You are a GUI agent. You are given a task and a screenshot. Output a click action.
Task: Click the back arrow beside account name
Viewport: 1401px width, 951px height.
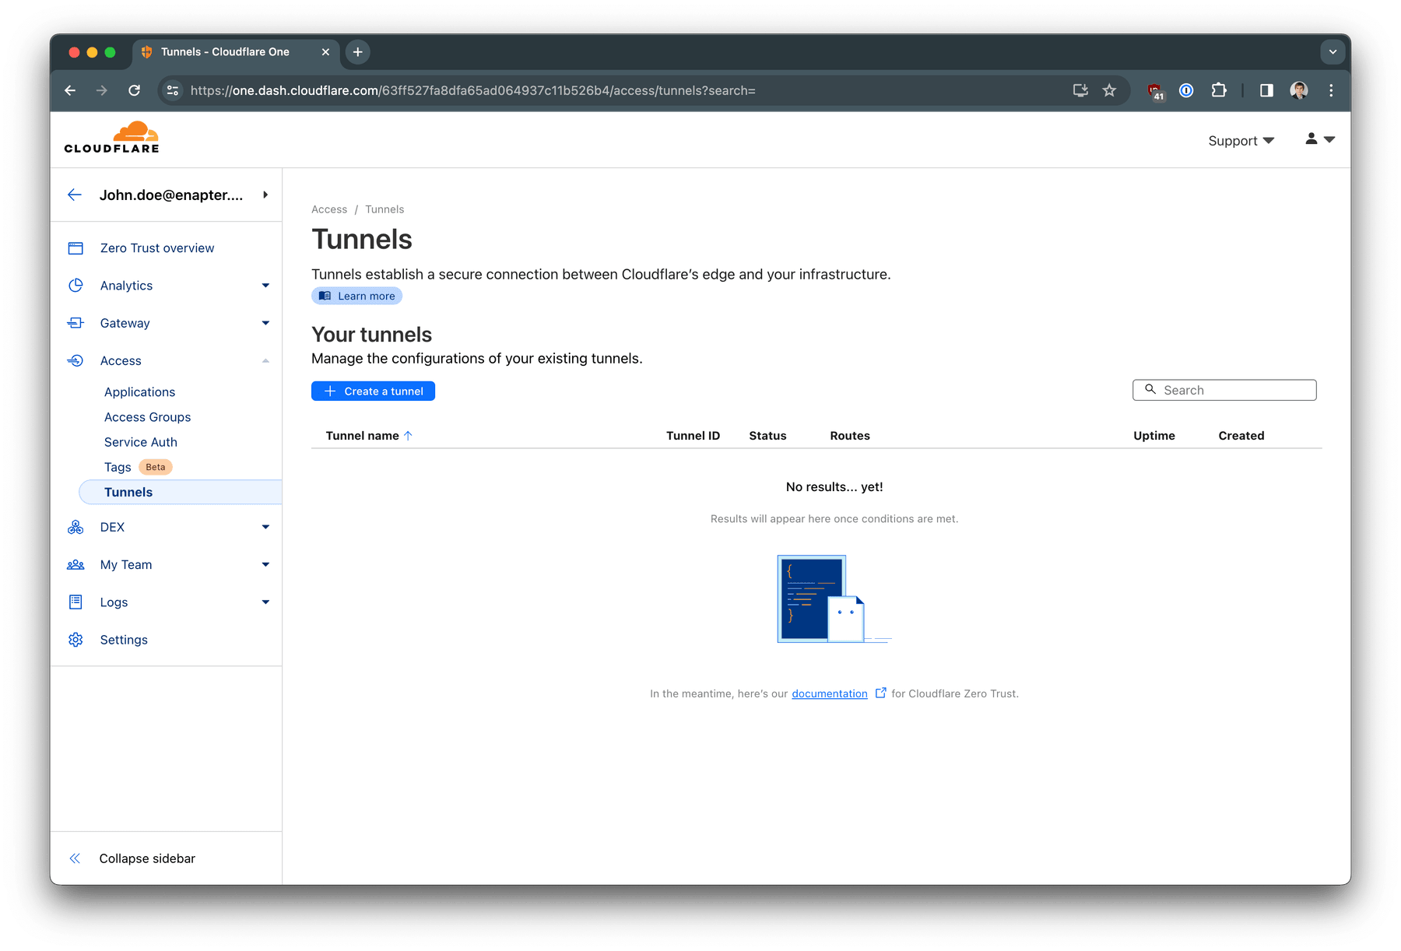click(75, 195)
